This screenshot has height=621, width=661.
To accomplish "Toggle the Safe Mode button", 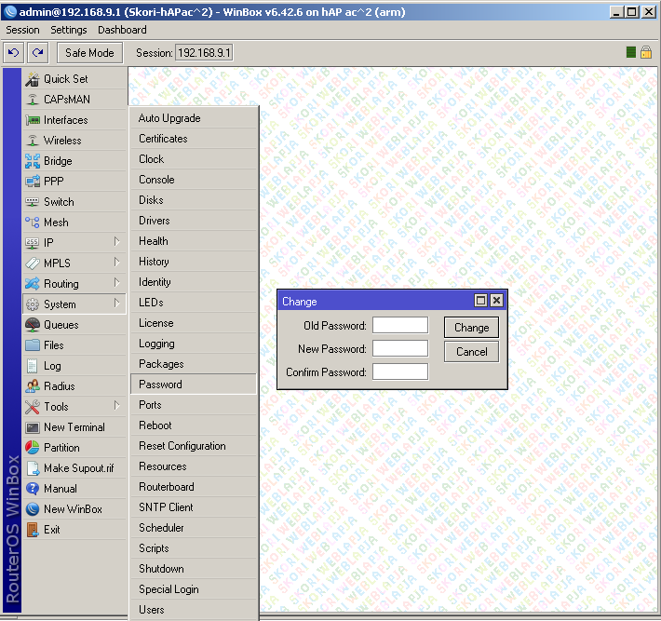I will [x=89, y=53].
